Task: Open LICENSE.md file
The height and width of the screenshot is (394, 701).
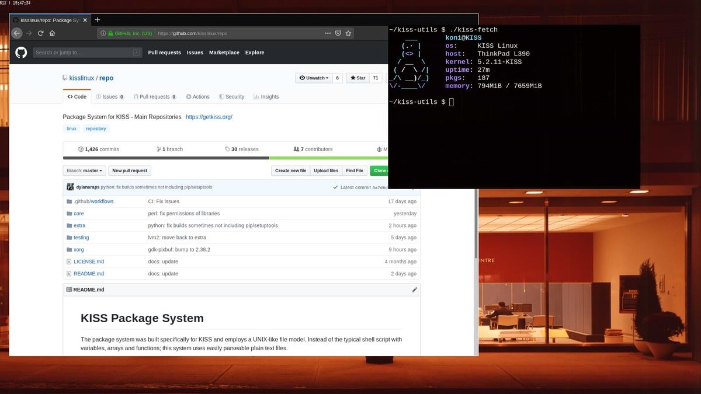Action: (x=89, y=261)
